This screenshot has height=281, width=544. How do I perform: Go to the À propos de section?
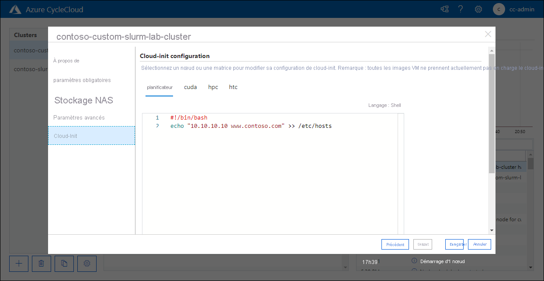[x=66, y=61]
